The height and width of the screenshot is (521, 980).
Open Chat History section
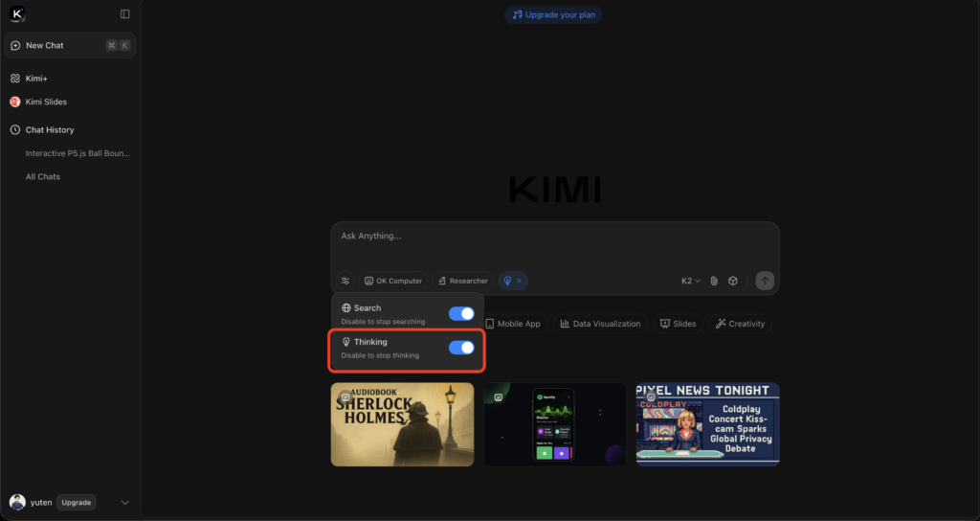pos(49,129)
